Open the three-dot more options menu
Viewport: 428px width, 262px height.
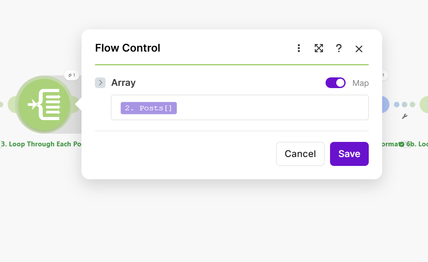tap(299, 48)
